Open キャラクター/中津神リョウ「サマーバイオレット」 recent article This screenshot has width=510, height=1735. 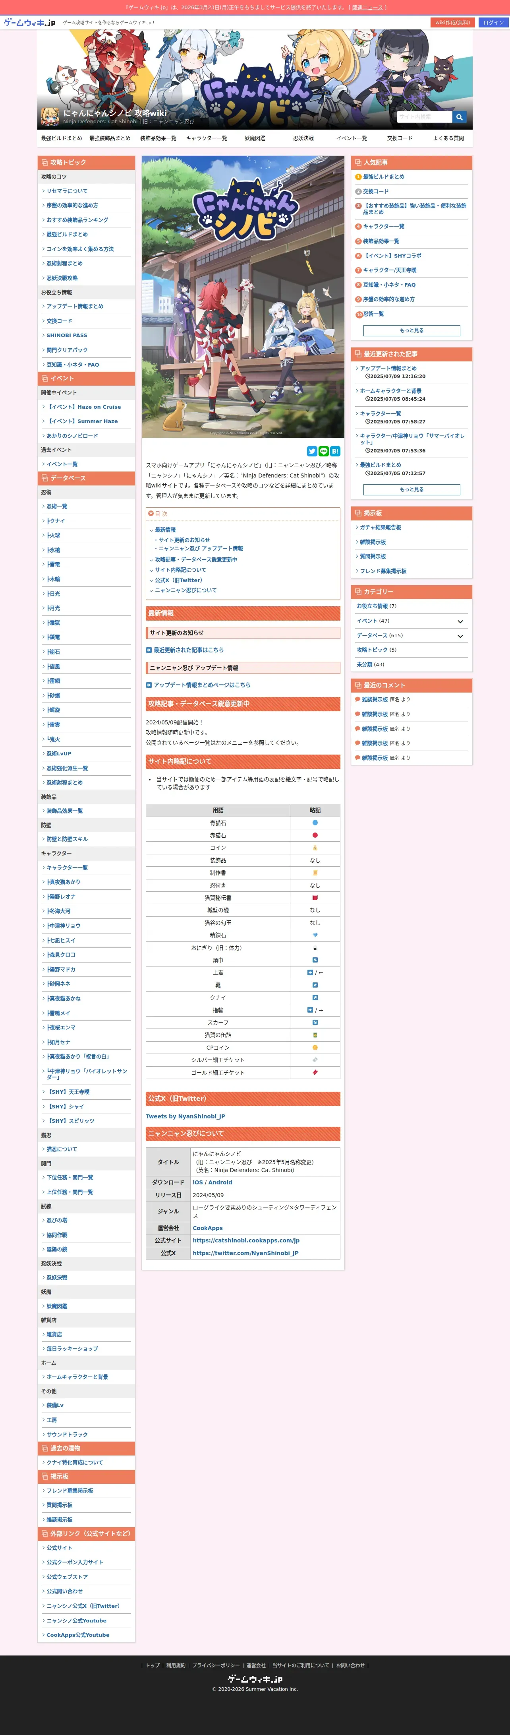pos(412,439)
